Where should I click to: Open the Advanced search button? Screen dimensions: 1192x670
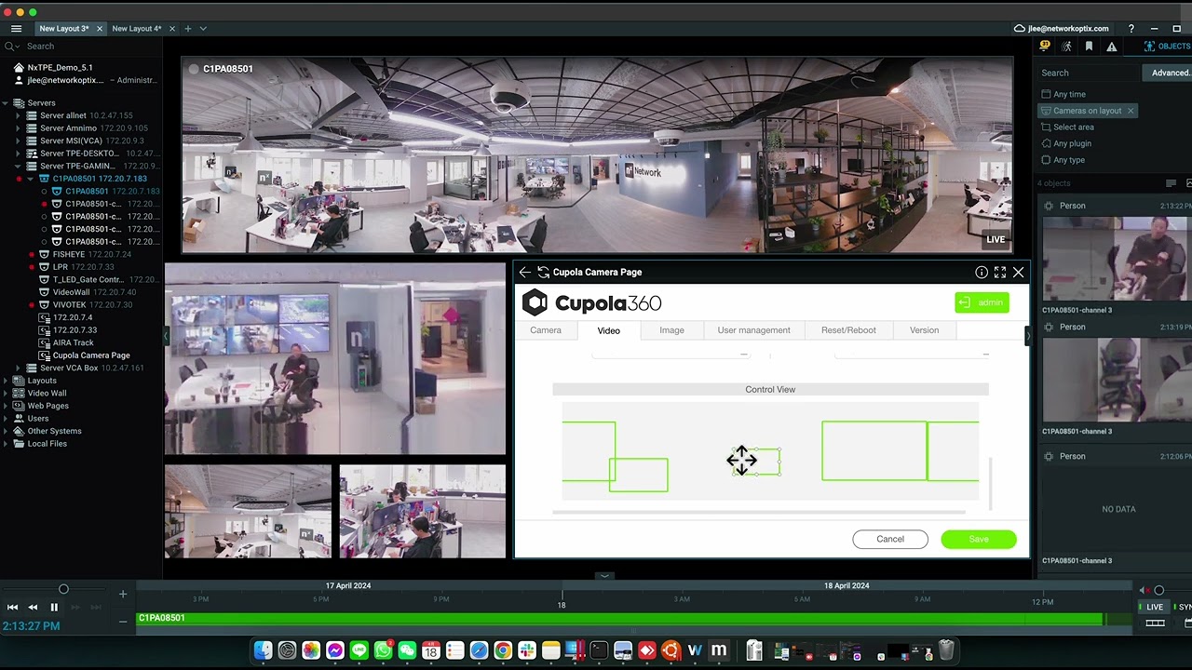pyautogui.click(x=1168, y=73)
